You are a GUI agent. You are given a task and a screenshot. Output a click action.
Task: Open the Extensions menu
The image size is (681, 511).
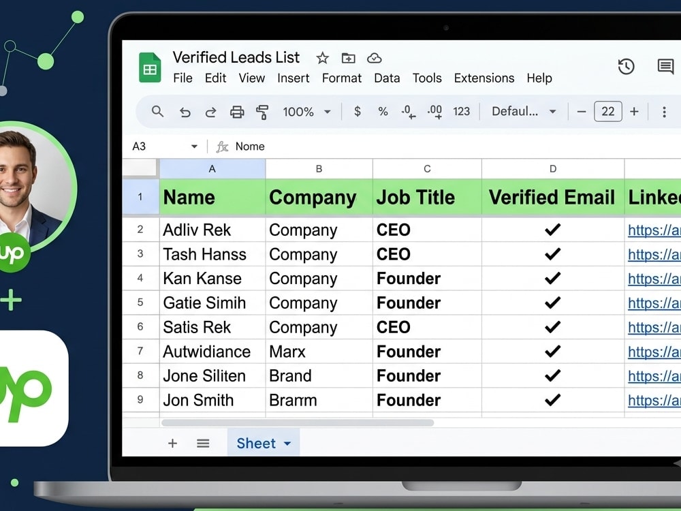coord(484,78)
